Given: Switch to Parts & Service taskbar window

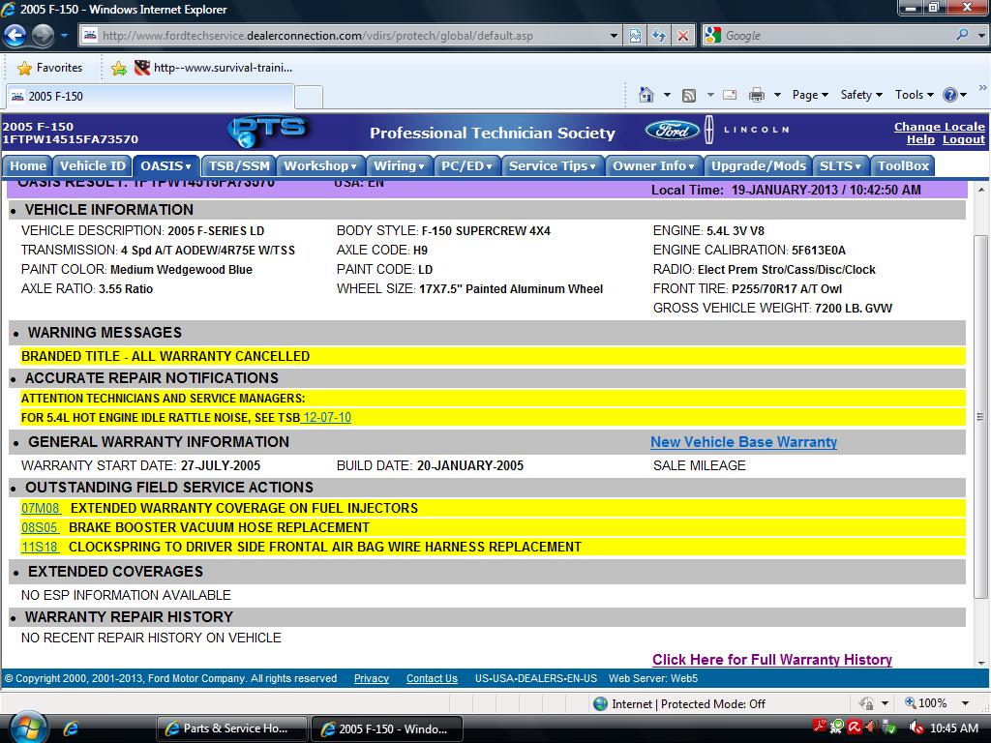Looking at the screenshot, I should (232, 728).
